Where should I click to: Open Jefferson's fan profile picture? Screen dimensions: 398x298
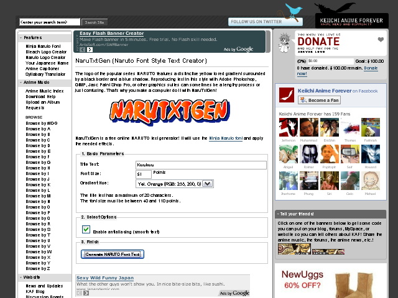(287, 128)
